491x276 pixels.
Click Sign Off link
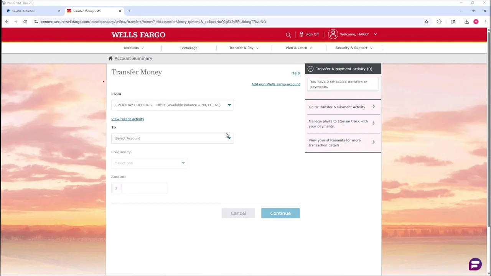click(312, 34)
